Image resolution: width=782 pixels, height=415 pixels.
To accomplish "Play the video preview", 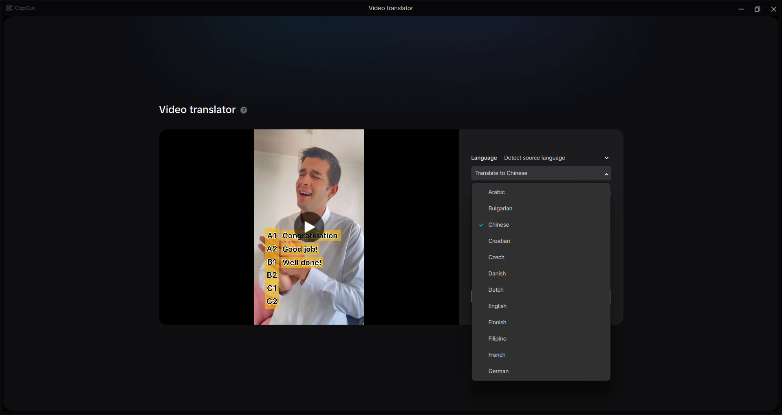I will point(309,227).
